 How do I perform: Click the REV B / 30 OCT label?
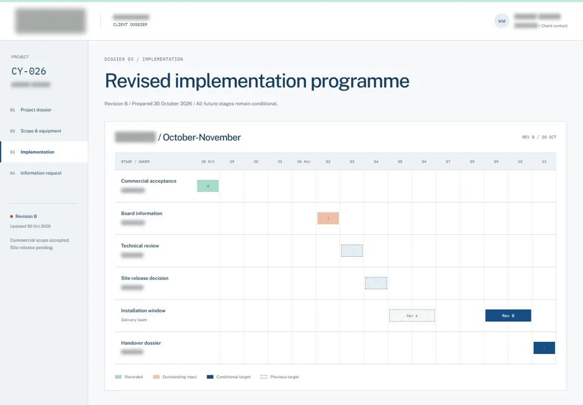(x=539, y=137)
